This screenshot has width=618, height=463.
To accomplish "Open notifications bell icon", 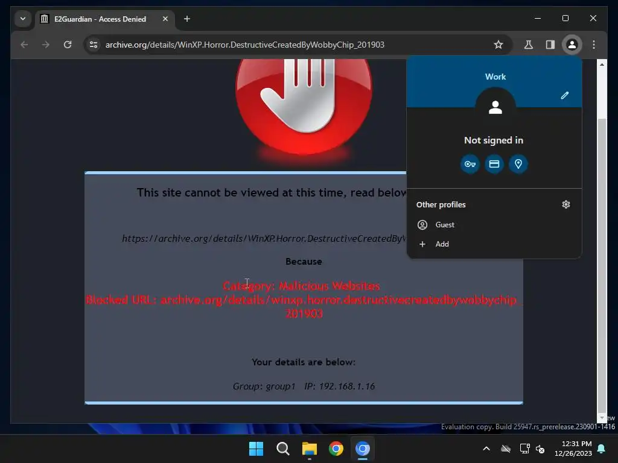I will coord(602,449).
